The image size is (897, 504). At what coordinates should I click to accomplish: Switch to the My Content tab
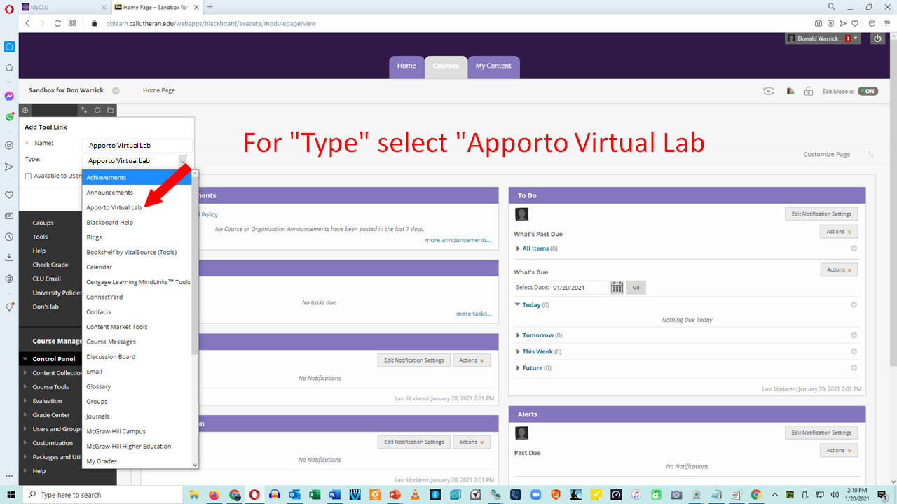pyautogui.click(x=493, y=66)
